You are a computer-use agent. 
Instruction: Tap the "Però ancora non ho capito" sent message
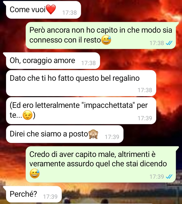(101, 35)
